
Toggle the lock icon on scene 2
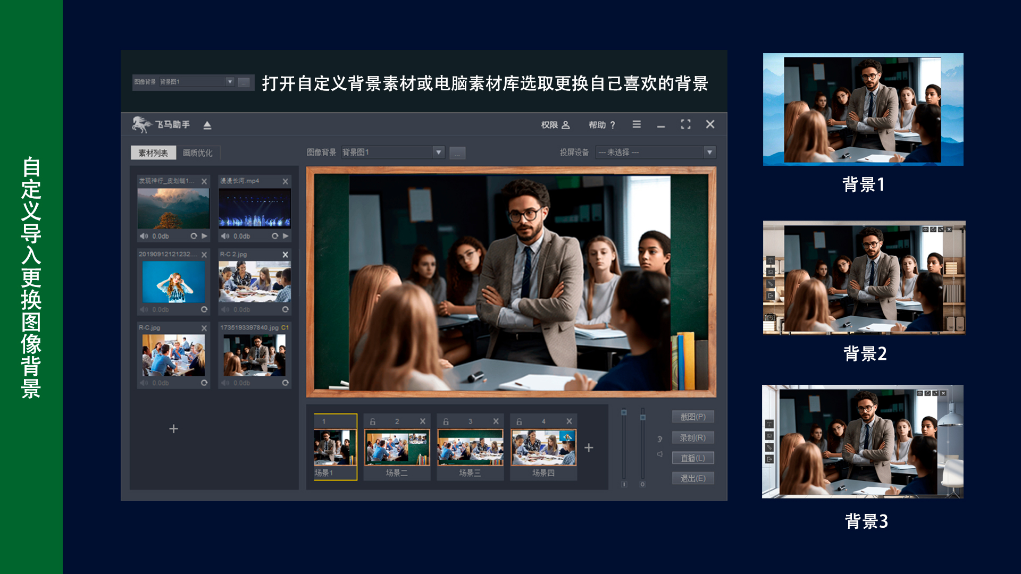pos(373,421)
